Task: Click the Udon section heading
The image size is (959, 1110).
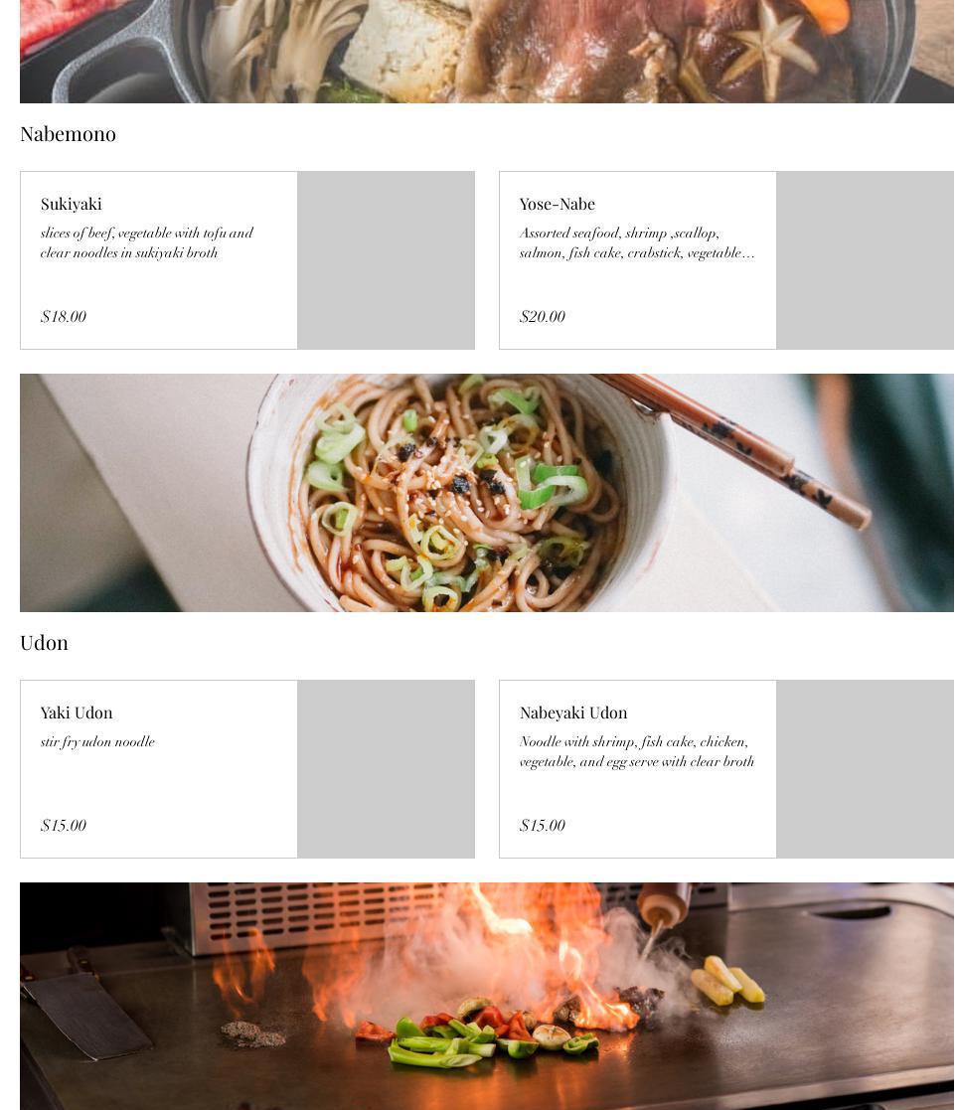Action: point(44,643)
